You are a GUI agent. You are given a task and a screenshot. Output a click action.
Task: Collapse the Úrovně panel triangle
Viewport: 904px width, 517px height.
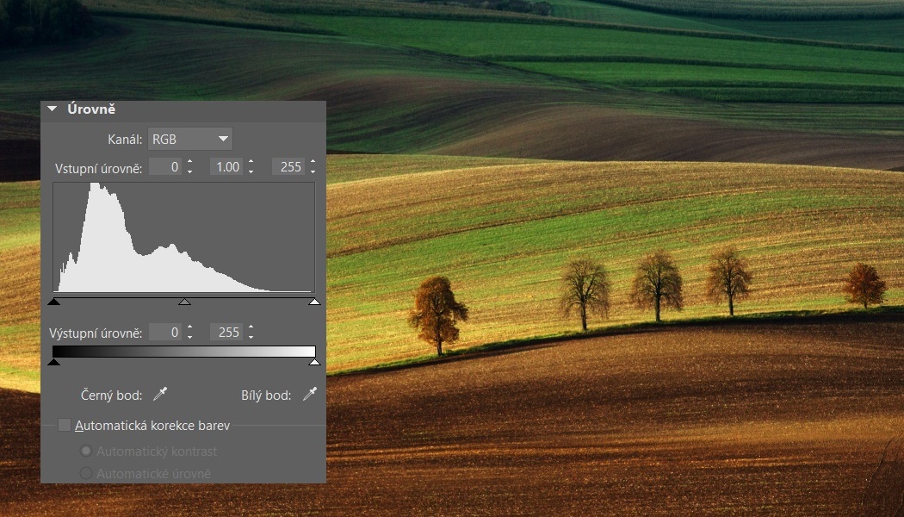pyautogui.click(x=53, y=109)
